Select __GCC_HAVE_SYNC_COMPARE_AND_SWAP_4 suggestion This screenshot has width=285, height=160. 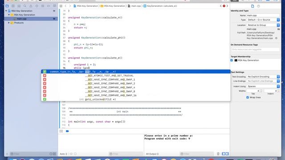coord(136,88)
